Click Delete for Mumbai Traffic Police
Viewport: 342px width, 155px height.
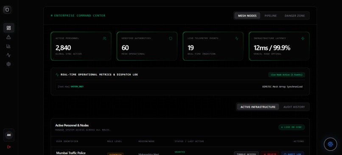270,153
